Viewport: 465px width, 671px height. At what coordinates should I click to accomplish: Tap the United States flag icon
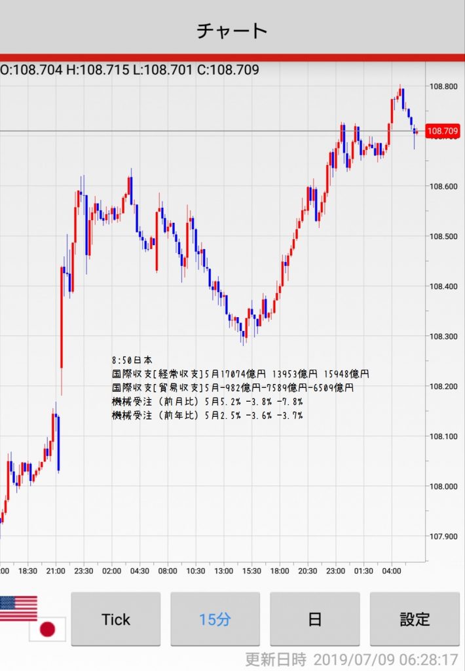18,607
